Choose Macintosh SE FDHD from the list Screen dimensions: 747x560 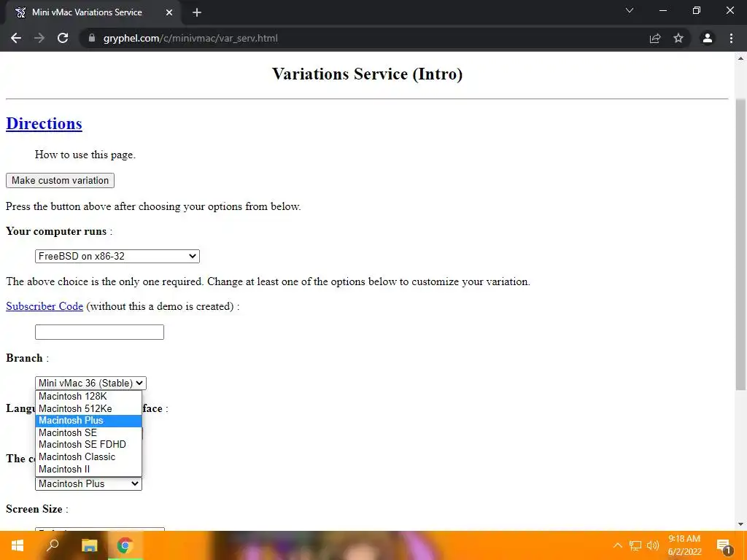coord(88,444)
